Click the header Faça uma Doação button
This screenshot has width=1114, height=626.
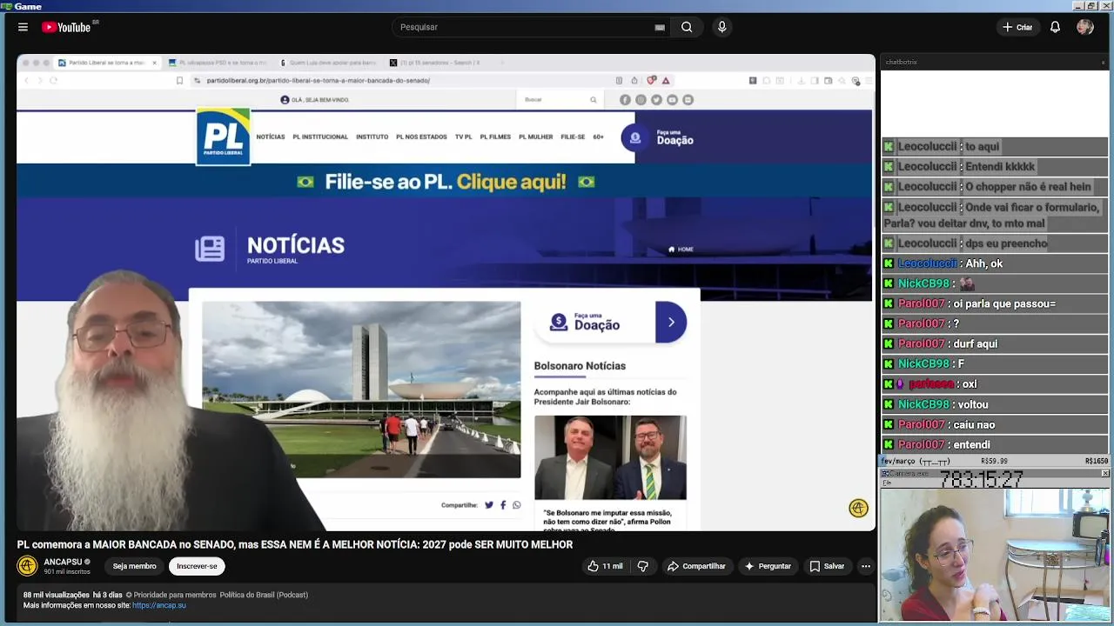coord(660,137)
